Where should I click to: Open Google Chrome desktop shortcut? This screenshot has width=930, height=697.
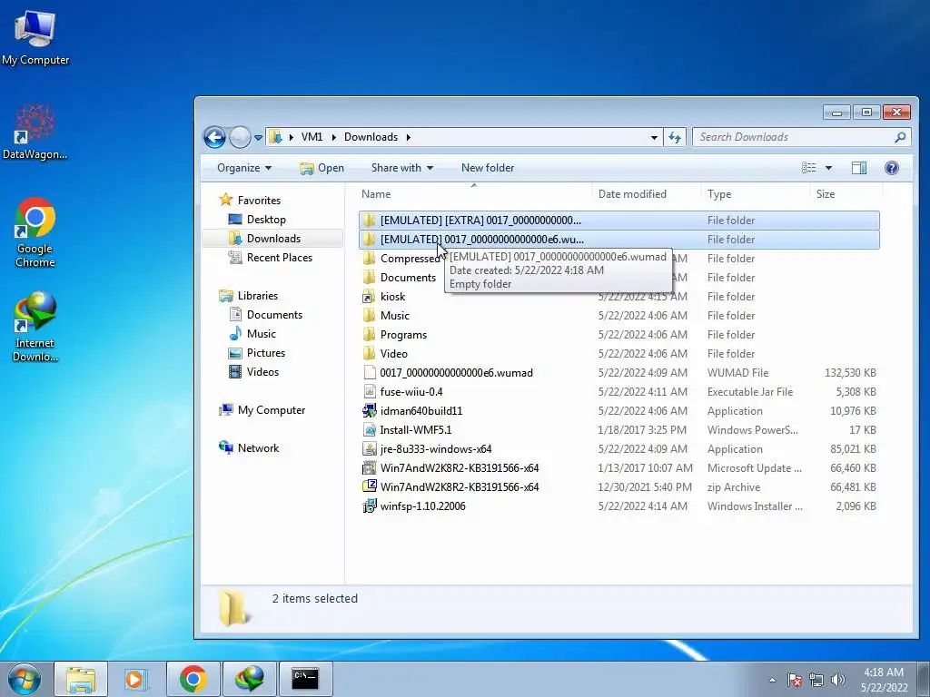point(35,231)
